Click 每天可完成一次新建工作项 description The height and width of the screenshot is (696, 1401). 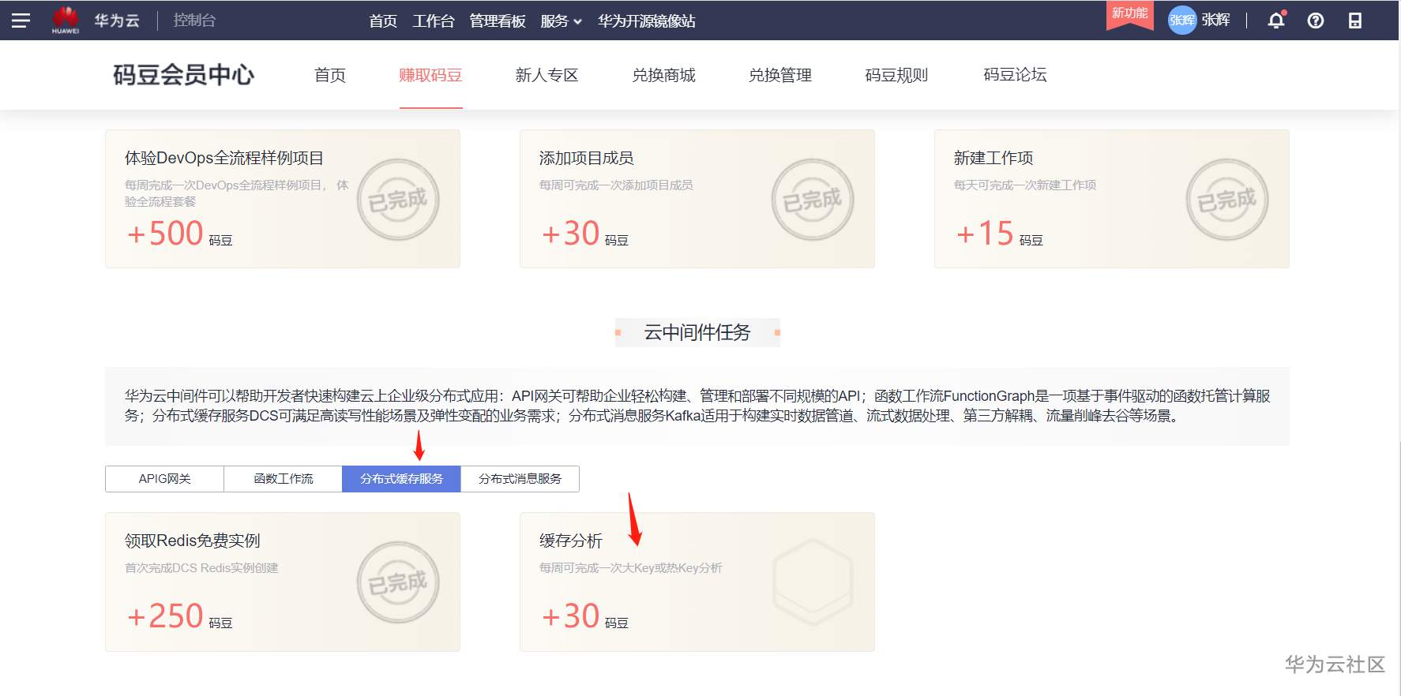pos(1025,185)
